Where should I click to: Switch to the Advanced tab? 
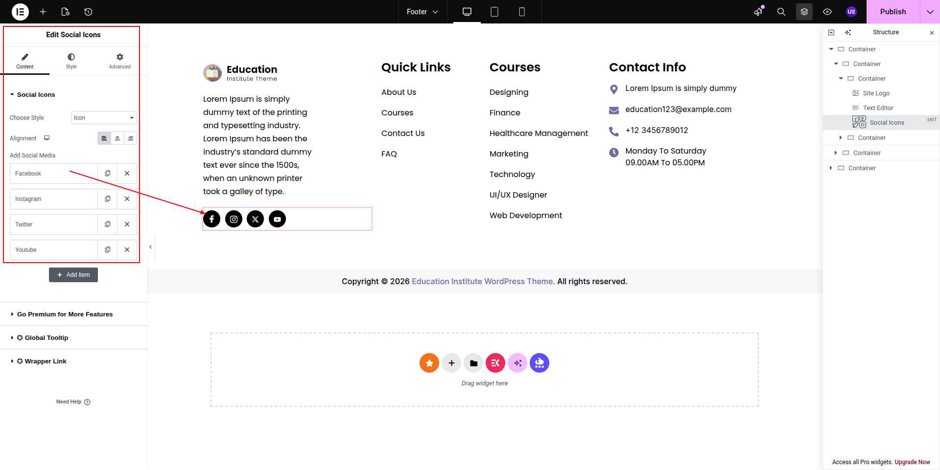click(119, 61)
